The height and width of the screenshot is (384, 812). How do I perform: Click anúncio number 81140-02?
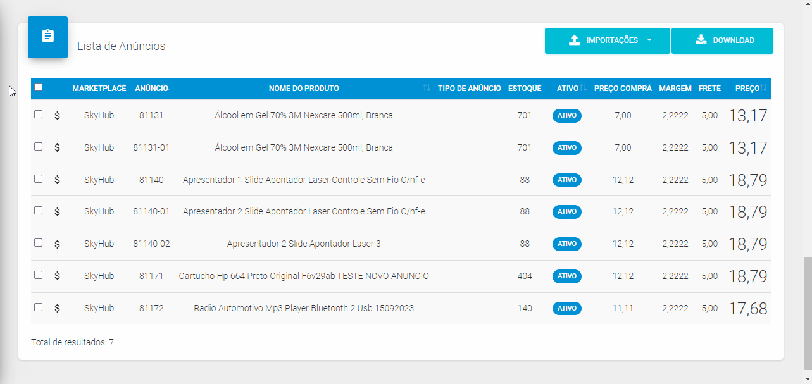coord(151,244)
